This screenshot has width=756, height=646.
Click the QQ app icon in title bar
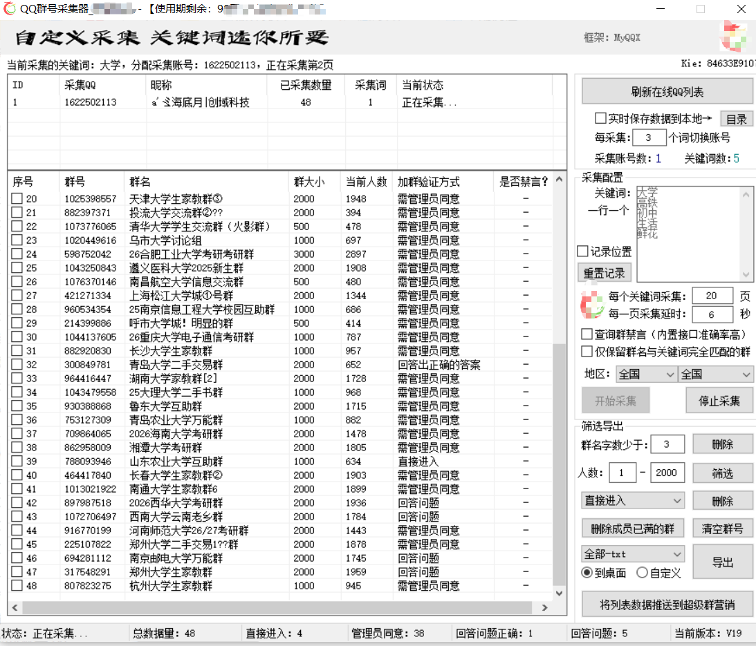tap(9, 9)
